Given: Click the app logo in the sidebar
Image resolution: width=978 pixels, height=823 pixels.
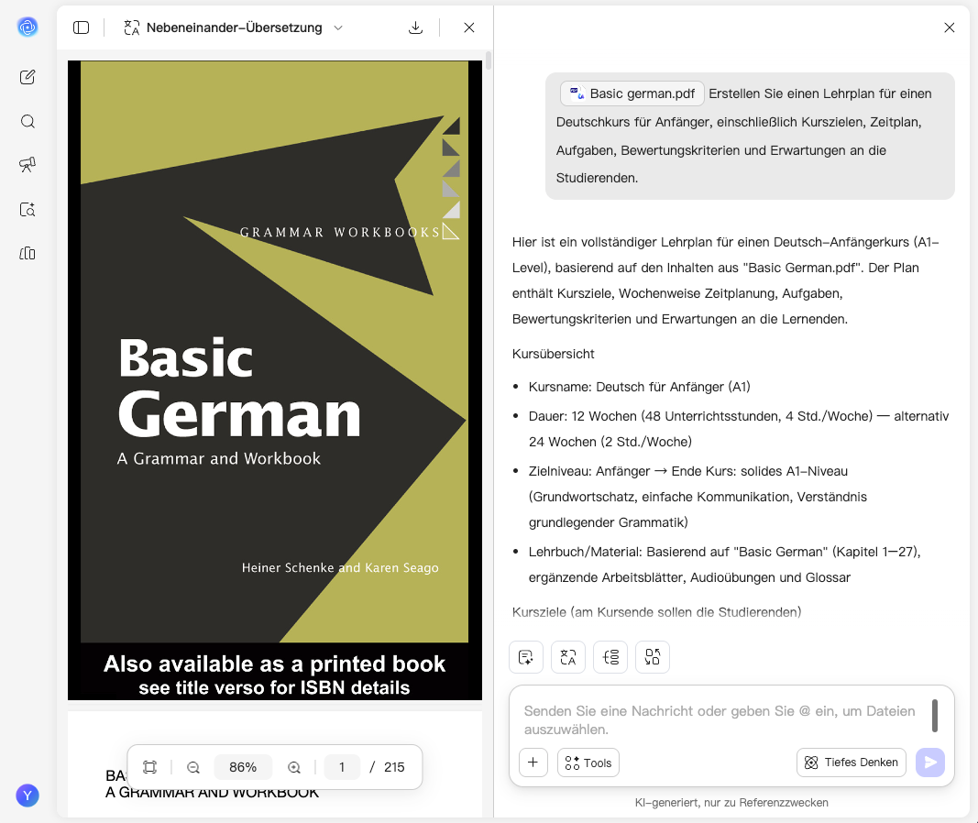Looking at the screenshot, I should click(27, 27).
